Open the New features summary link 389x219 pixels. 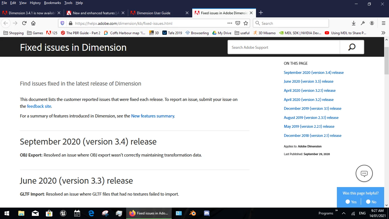pyautogui.click(x=153, y=116)
